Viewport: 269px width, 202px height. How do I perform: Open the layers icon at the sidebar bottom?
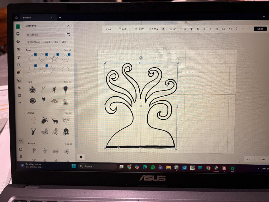(x=21, y=156)
